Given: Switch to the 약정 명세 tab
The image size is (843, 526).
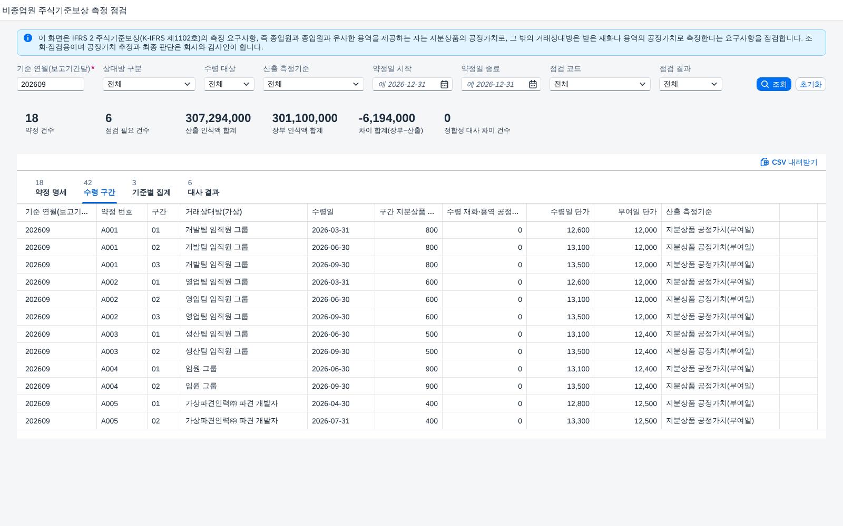Looking at the screenshot, I should point(51,188).
